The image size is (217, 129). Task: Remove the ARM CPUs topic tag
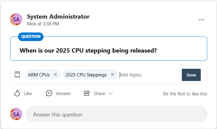[x=55, y=75]
